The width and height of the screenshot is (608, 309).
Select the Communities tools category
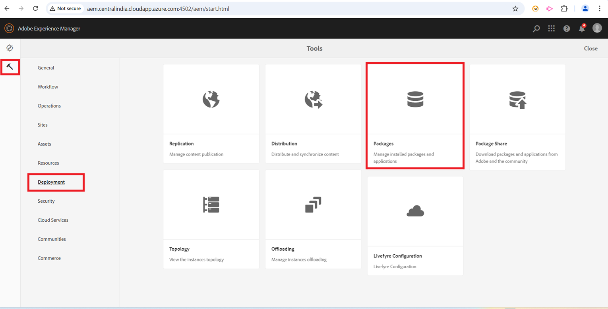[x=52, y=239]
